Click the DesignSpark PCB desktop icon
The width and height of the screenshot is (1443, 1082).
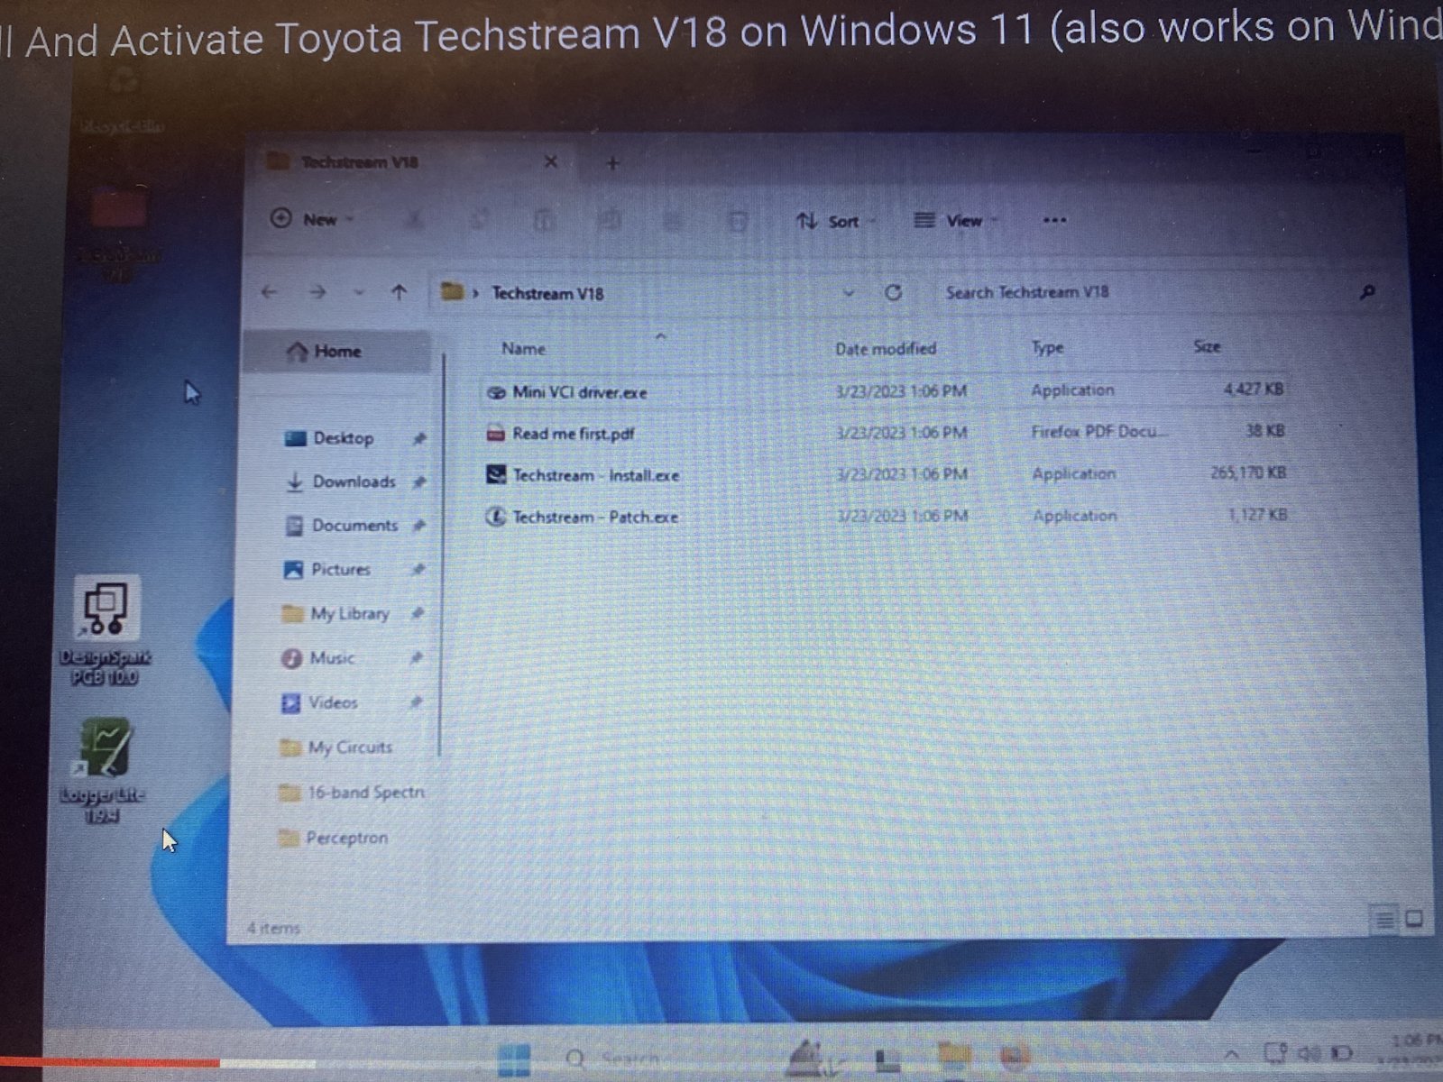pyautogui.click(x=106, y=631)
